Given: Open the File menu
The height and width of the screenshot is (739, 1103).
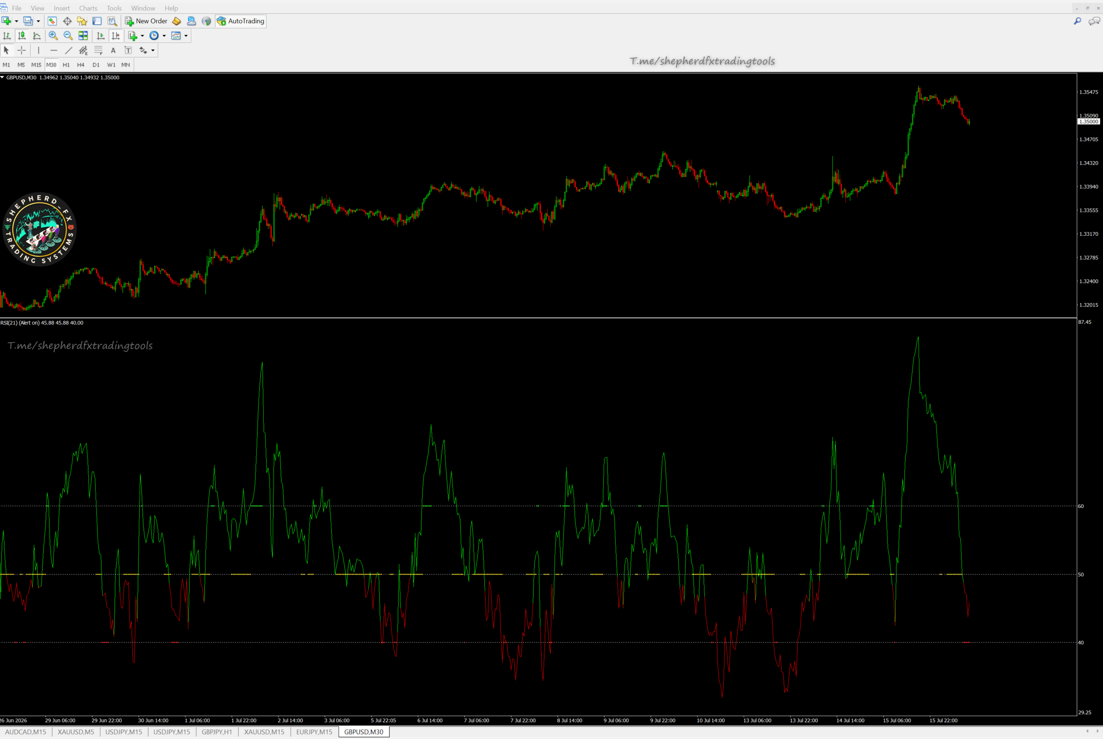Looking at the screenshot, I should point(16,8).
